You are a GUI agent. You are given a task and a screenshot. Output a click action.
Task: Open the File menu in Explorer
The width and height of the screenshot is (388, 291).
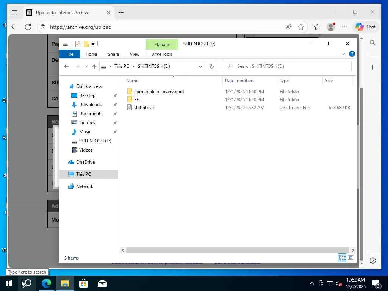pyautogui.click(x=70, y=54)
